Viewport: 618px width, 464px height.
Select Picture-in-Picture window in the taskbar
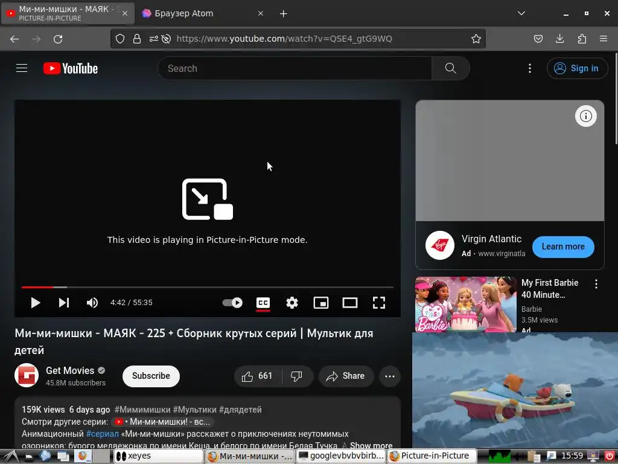point(432,456)
